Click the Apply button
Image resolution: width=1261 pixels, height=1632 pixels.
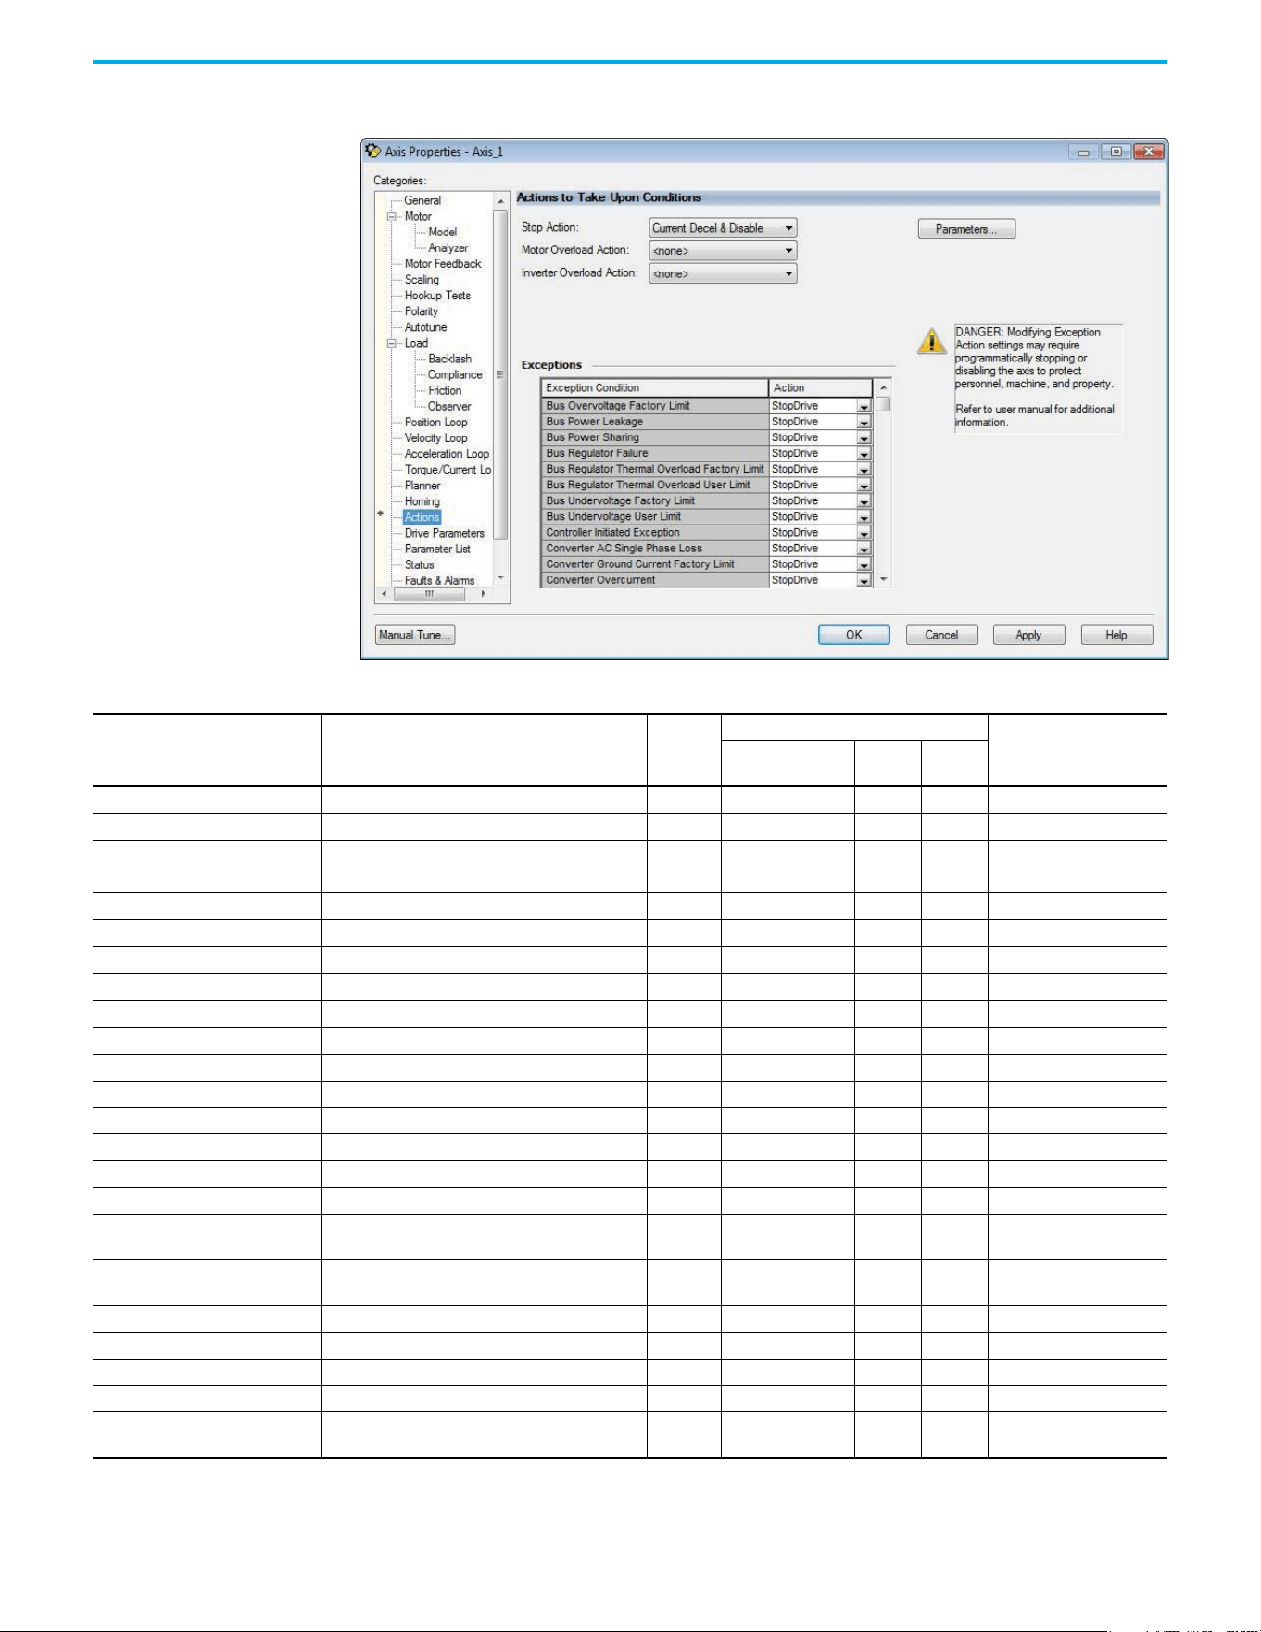point(1028,635)
